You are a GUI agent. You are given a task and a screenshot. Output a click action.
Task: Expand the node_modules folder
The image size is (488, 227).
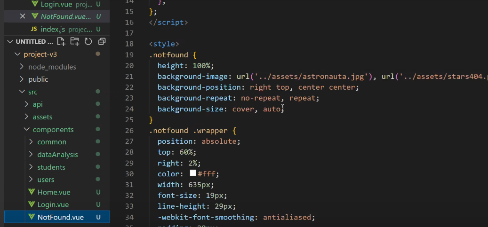(x=22, y=67)
